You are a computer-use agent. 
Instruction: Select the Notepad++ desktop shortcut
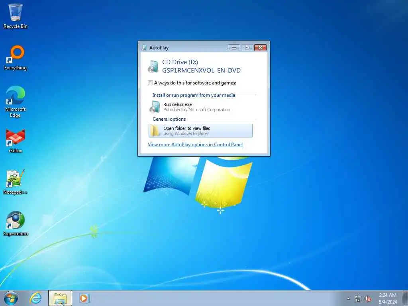pyautogui.click(x=16, y=182)
